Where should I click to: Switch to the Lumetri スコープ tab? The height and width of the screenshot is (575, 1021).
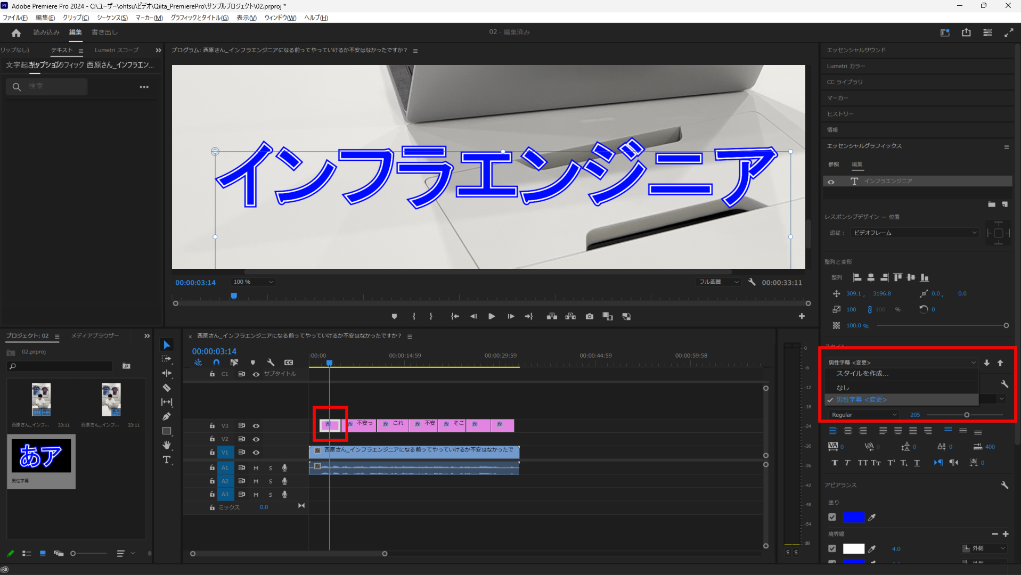117,50
